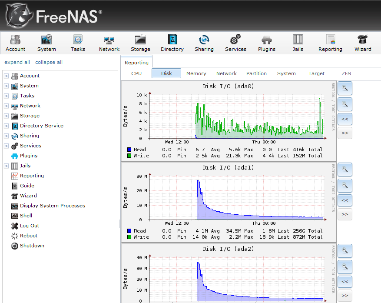Image resolution: width=381 pixels, height=303 pixels.
Task: Click the Jails icon in top toolbar
Action: point(298,43)
